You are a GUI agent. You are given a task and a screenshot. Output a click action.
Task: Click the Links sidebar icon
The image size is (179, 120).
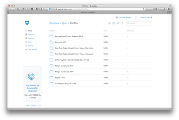click(x=26, y=42)
